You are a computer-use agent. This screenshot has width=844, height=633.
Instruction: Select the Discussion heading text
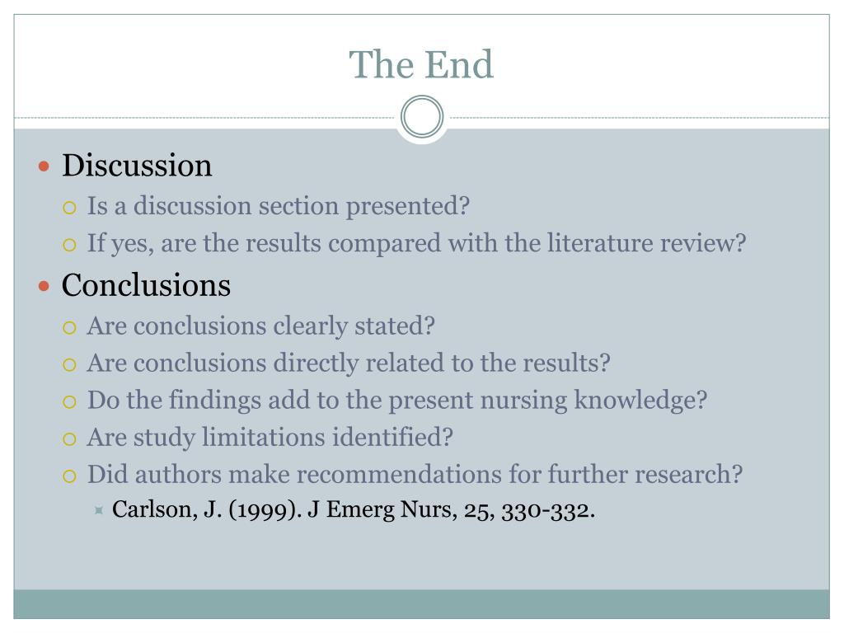pyautogui.click(x=137, y=165)
